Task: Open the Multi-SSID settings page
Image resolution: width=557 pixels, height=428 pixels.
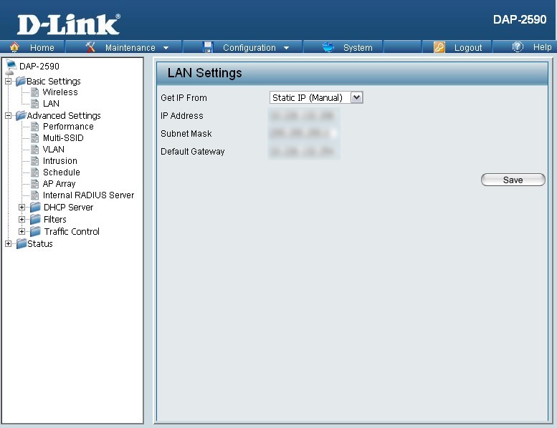Action: tap(63, 138)
